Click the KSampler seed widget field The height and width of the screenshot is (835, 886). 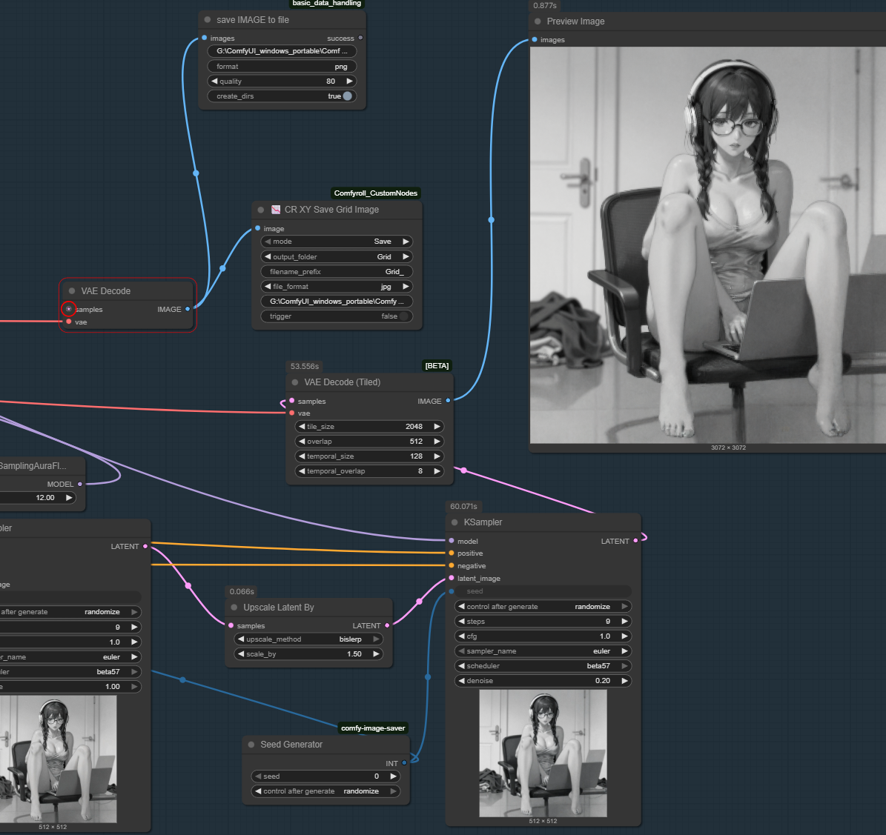click(543, 591)
